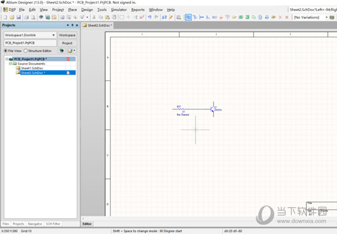This screenshot has height=234, width=337.
Task: Switch to the SCH Filter panel tab
Action: [x=53, y=224]
